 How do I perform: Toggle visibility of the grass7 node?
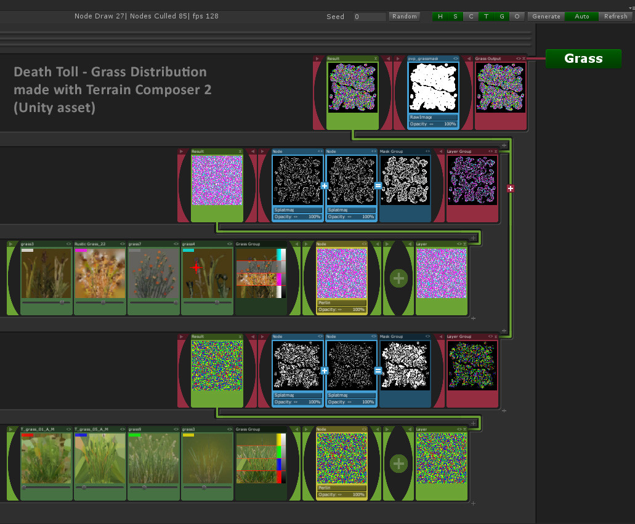coord(176,244)
